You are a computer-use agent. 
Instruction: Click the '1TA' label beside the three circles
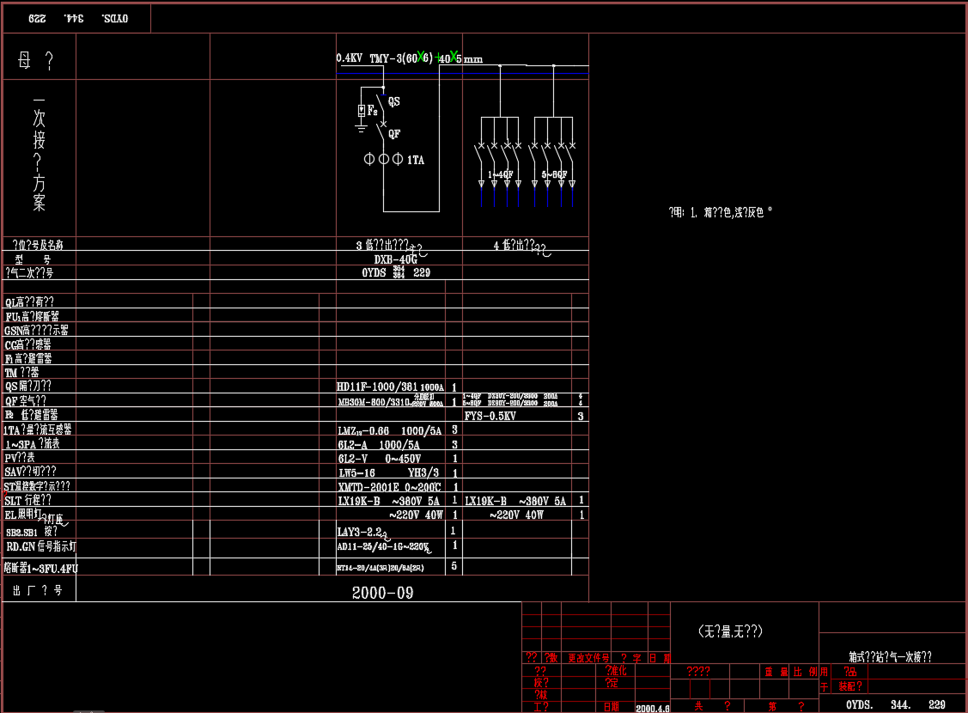coord(416,160)
